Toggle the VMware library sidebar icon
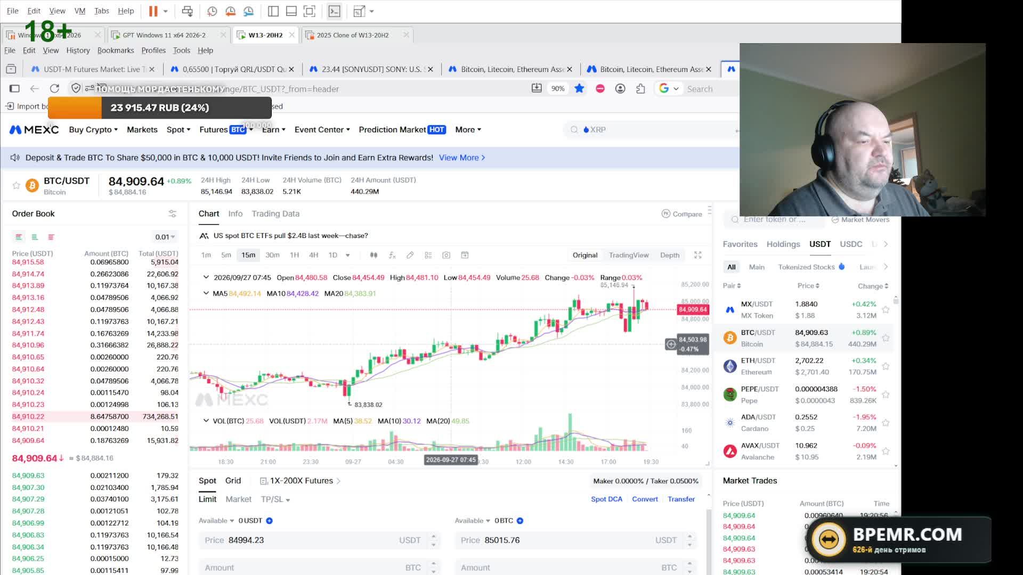 coord(273,11)
